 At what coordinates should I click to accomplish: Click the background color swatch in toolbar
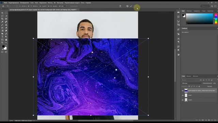pyautogui.click(x=5, y=49)
